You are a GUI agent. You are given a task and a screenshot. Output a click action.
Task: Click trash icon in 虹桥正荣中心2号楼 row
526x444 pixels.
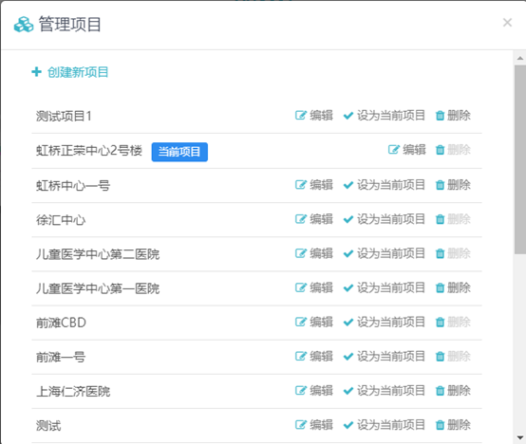pos(440,150)
